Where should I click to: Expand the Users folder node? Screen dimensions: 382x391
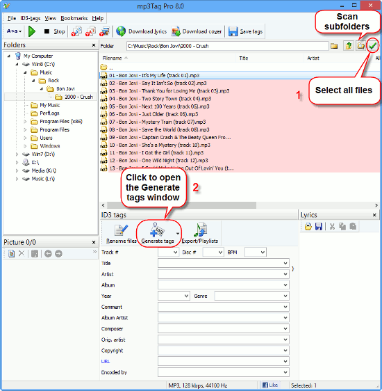pyautogui.click(x=25, y=138)
